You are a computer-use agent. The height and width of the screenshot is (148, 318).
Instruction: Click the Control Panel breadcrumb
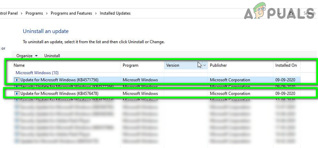[9, 13]
